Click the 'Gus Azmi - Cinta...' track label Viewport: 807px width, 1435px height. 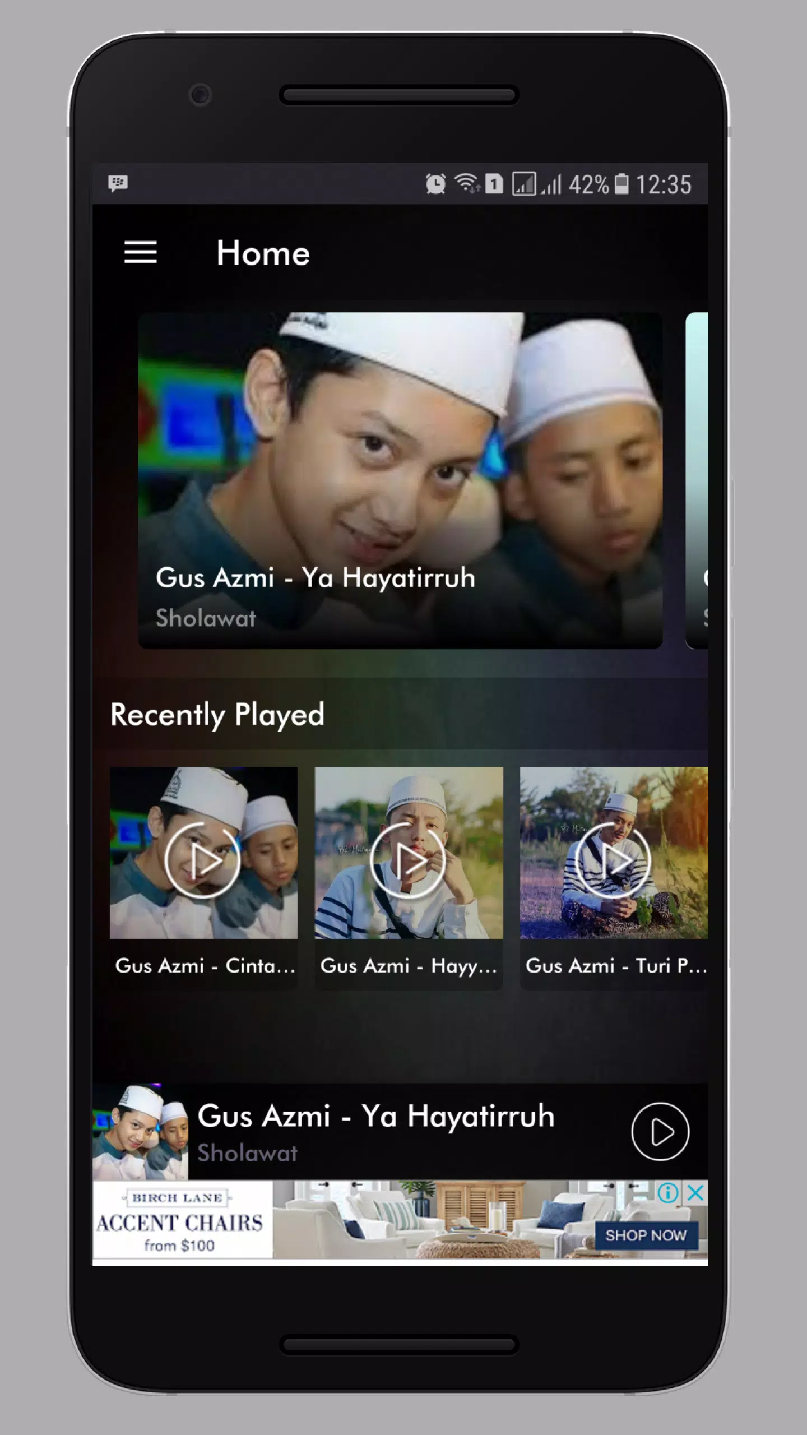pyautogui.click(x=205, y=966)
